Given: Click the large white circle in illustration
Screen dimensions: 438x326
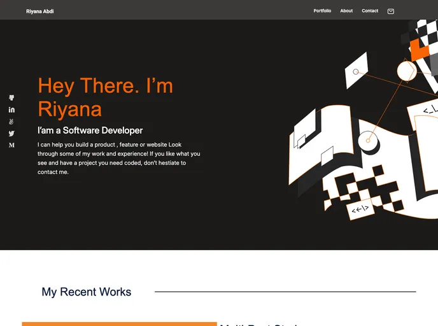Looking at the screenshot, I should [x=407, y=71].
